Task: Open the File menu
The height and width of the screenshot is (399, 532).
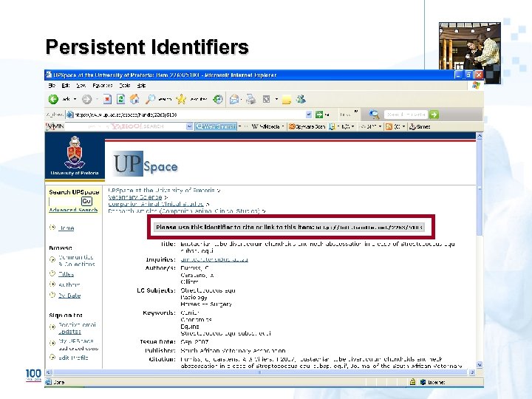Action: click(x=52, y=86)
